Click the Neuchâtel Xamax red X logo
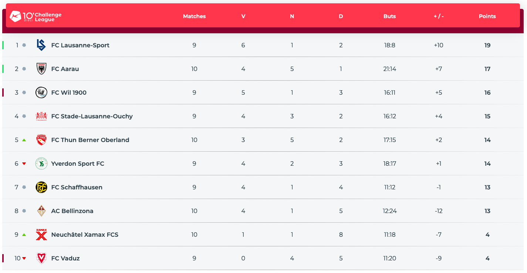The width and height of the screenshot is (527, 273). (x=41, y=235)
